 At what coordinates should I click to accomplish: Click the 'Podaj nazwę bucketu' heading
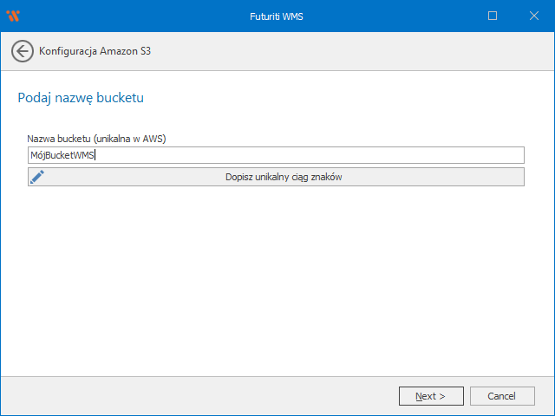pyautogui.click(x=80, y=98)
